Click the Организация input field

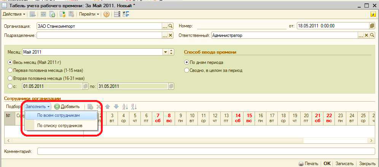coord(99,26)
